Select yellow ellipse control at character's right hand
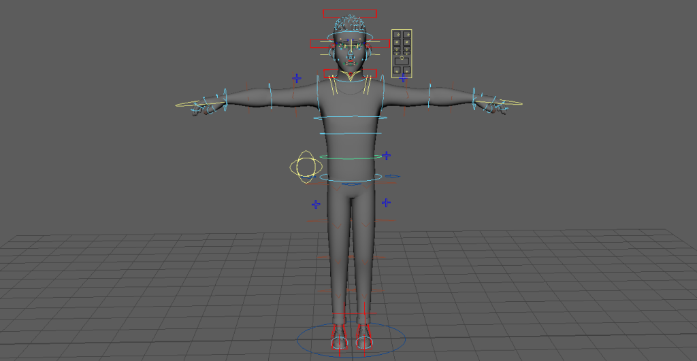The height and width of the screenshot is (361, 697). 200,104
